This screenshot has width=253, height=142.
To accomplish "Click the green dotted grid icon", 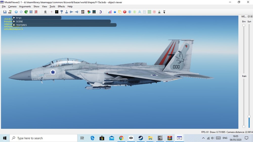I will 149,12.
